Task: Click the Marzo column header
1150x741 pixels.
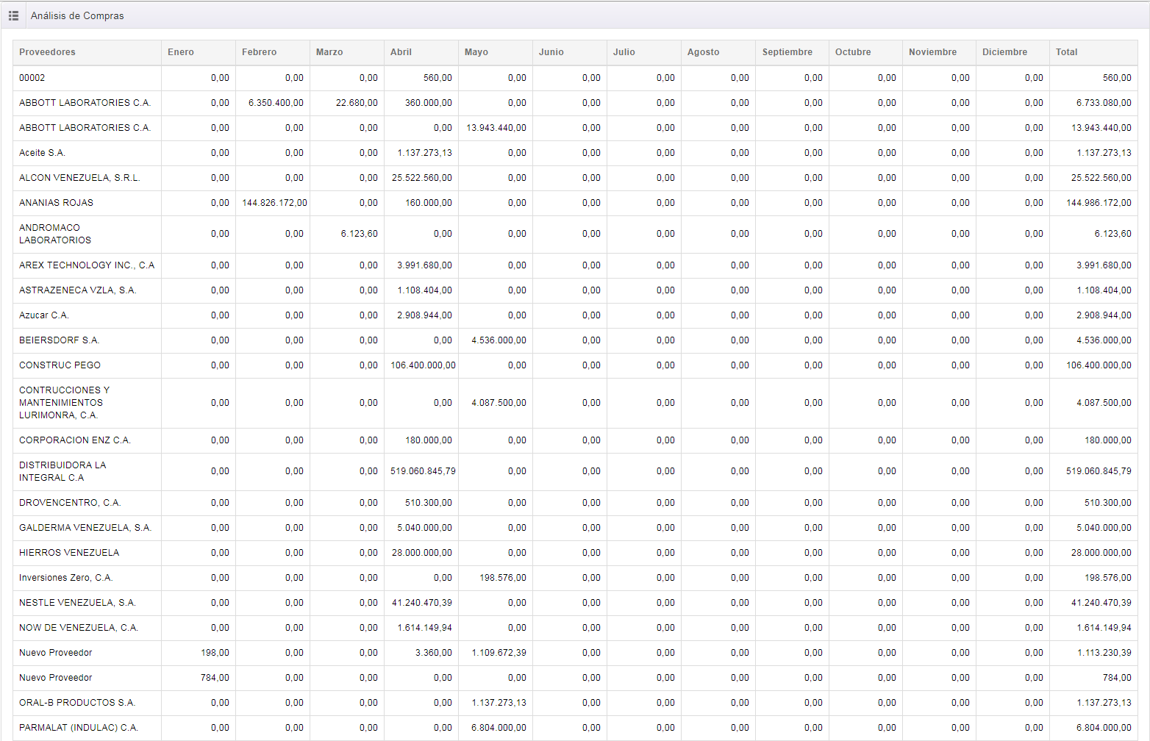Action: coord(347,52)
